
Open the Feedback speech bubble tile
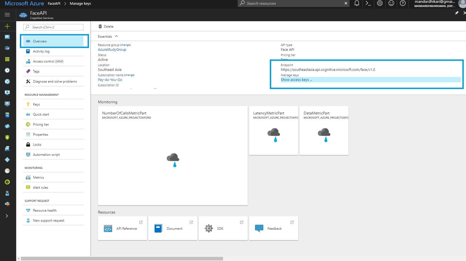(273, 228)
